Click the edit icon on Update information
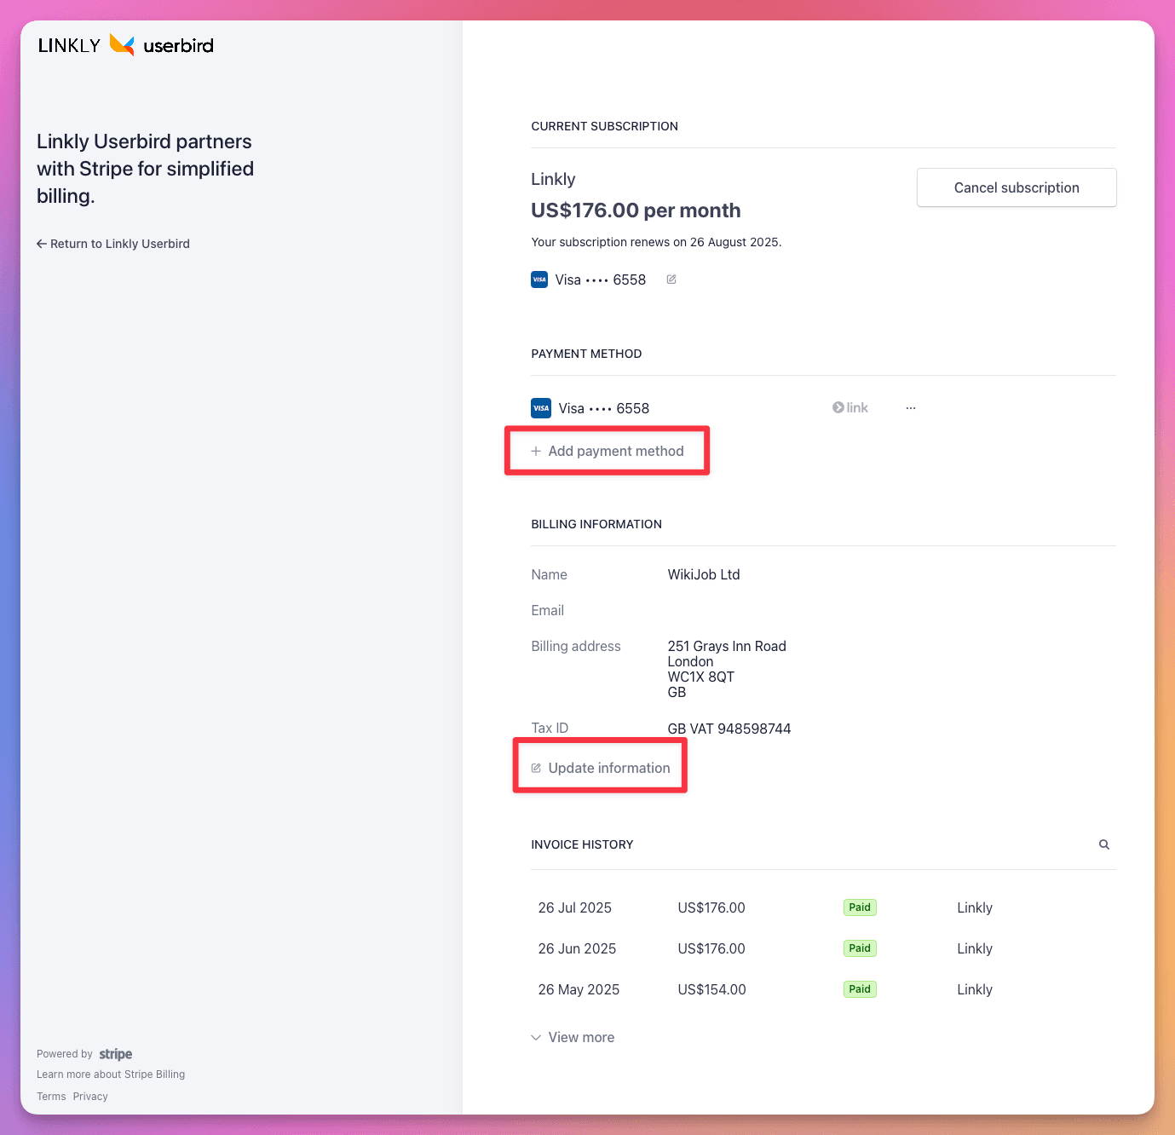 click(536, 767)
